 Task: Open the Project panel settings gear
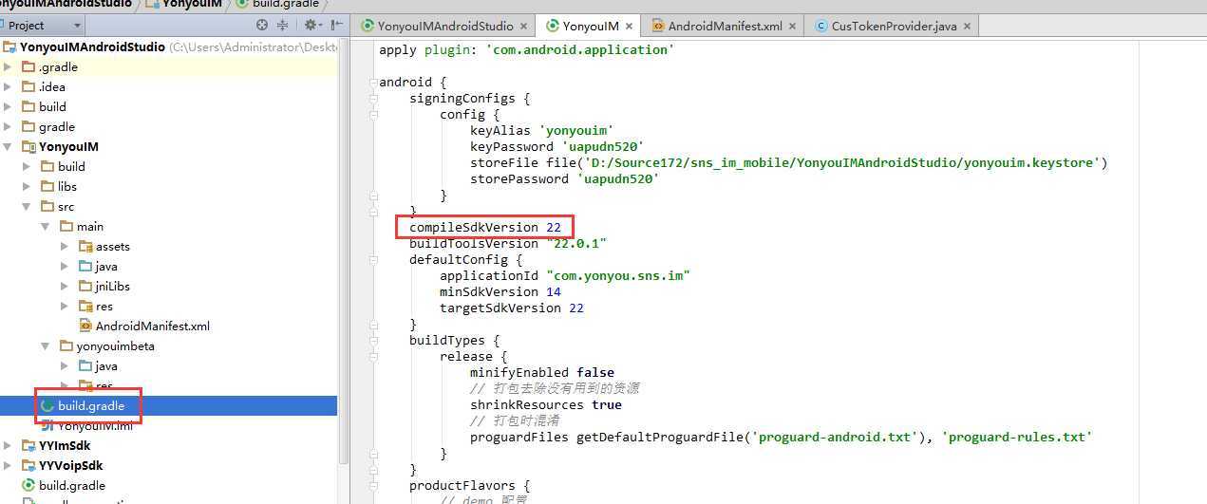(311, 26)
